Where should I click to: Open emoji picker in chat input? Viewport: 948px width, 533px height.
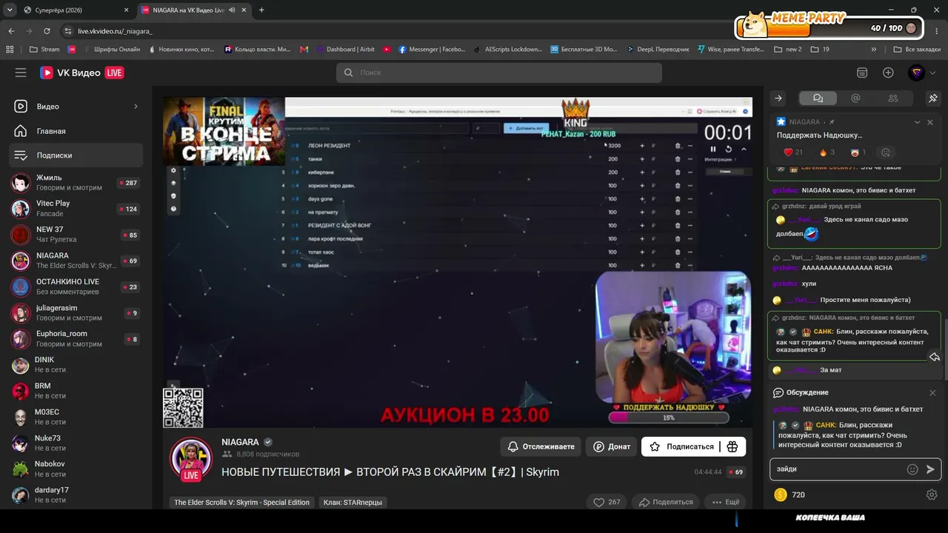point(912,469)
